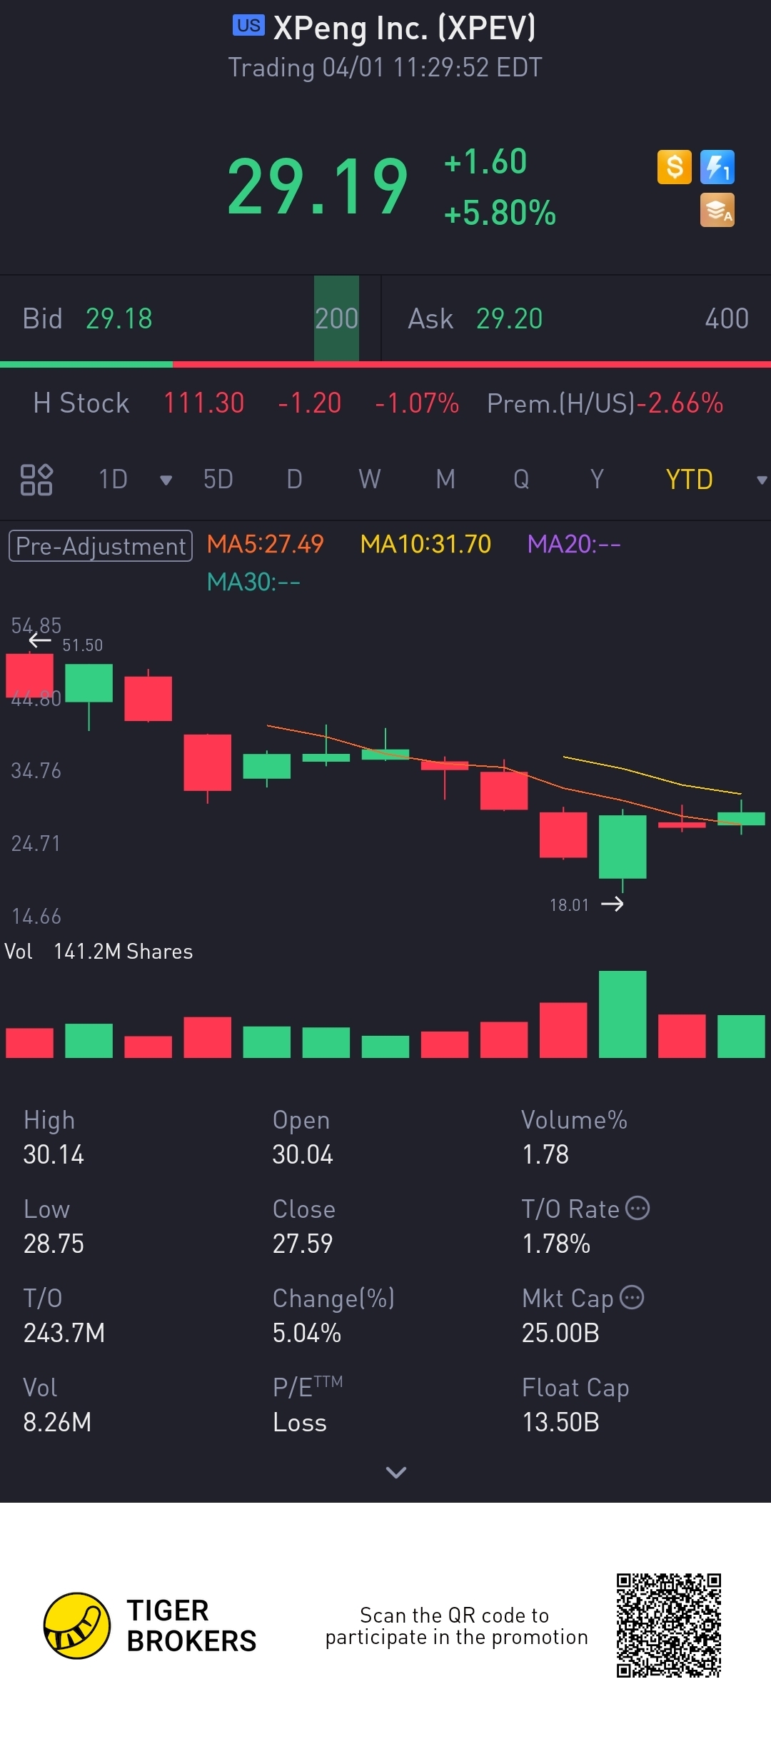The image size is (771, 1749).
Task: Switch to the W weekly tab
Action: [x=370, y=480]
